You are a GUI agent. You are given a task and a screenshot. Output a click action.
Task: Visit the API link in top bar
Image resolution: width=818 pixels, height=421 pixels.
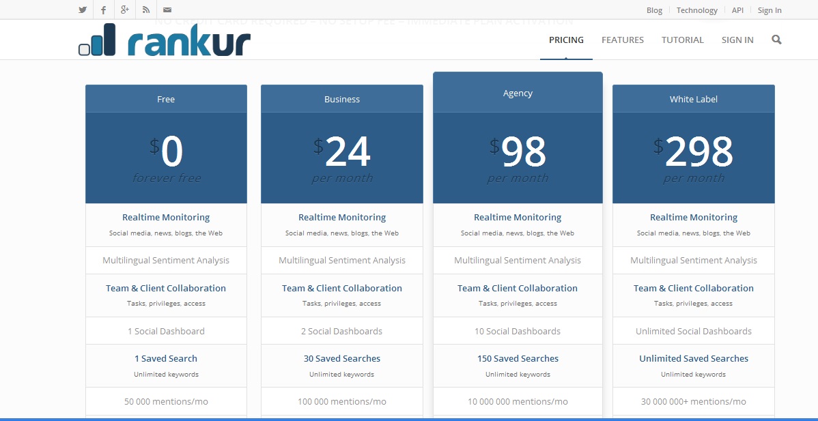tap(737, 10)
